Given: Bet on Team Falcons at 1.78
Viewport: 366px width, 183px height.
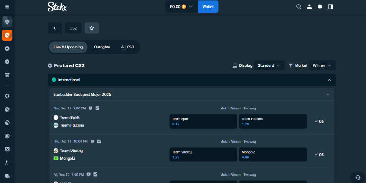Looking at the screenshot, I should [x=273, y=121].
